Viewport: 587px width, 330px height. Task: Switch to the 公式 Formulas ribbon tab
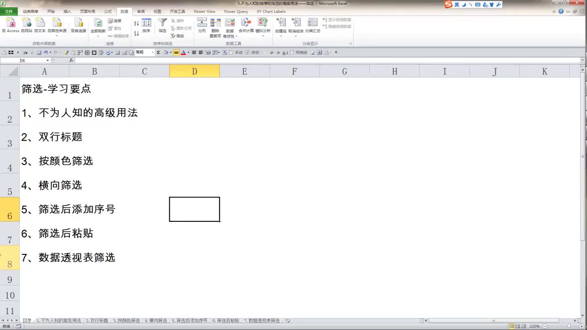[x=108, y=11]
